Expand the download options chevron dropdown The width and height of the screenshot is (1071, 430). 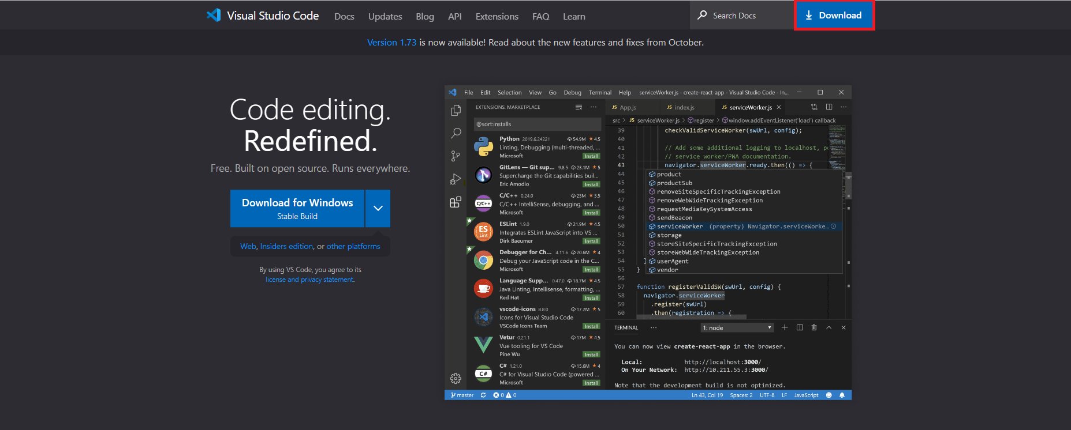pos(378,209)
